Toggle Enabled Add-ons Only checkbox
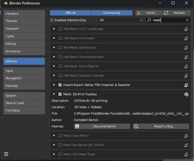 tap(52, 20)
